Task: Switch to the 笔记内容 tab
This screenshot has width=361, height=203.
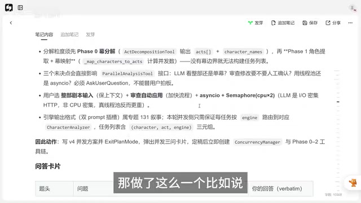Action: pos(44,34)
